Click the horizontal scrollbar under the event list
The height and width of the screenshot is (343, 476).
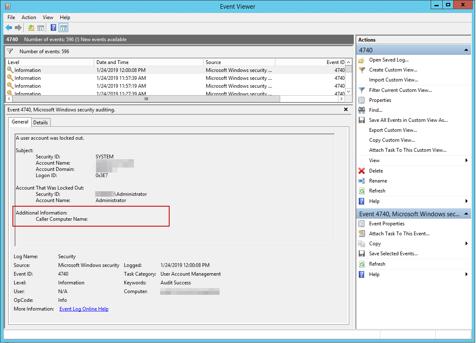pyautogui.click(x=146, y=99)
